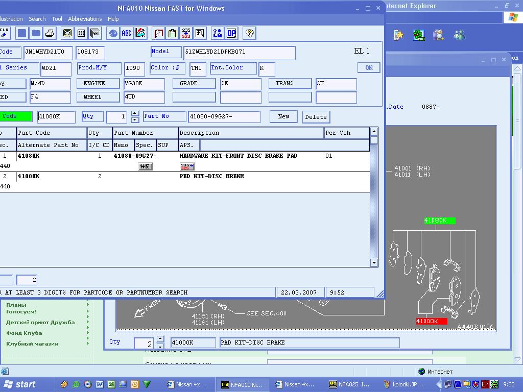Click the Color field TH1
The image size is (523, 392).
pyautogui.click(x=198, y=68)
